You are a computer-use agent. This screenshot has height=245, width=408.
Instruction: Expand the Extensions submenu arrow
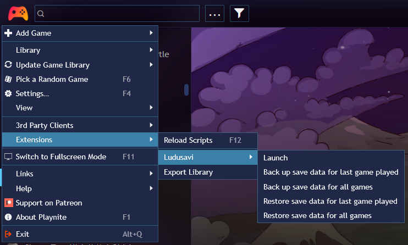[151, 140]
